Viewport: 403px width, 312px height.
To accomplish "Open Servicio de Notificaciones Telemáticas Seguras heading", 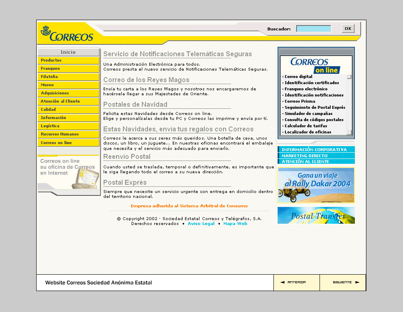I will [x=178, y=54].
